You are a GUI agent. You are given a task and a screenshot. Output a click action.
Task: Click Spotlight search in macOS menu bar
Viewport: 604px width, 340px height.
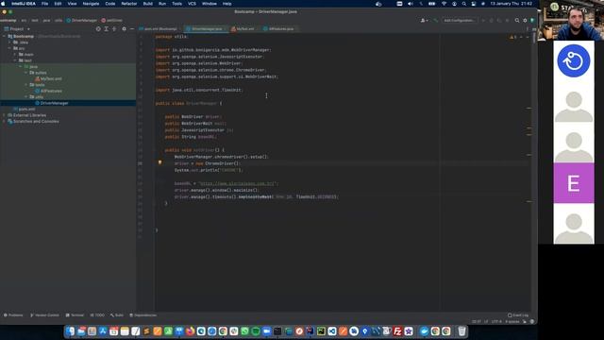[x=463, y=4]
